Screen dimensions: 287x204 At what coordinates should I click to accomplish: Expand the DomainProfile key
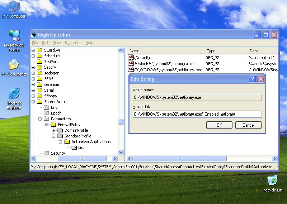(53, 130)
